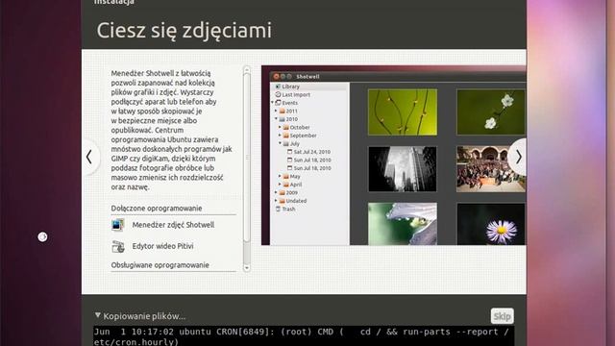Open the purple daisy flower photo
The height and width of the screenshot is (346, 615).
tap(491, 224)
